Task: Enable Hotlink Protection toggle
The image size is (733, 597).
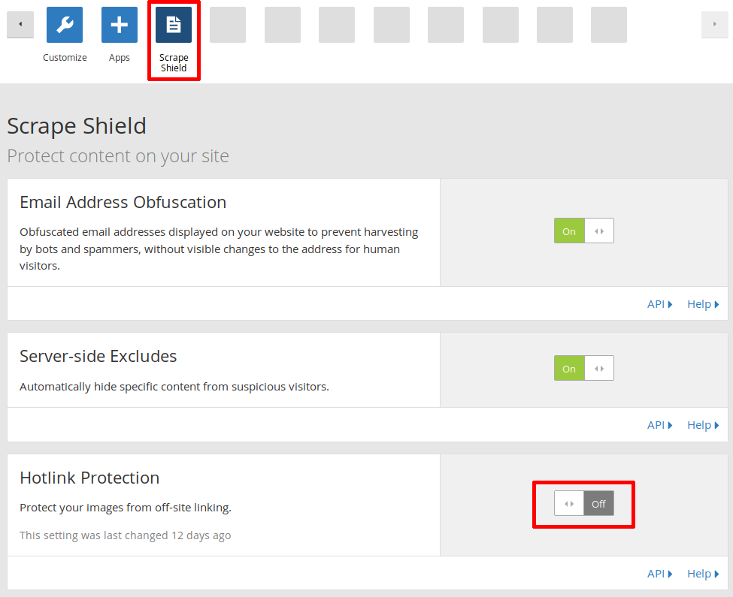Action: click(x=584, y=503)
